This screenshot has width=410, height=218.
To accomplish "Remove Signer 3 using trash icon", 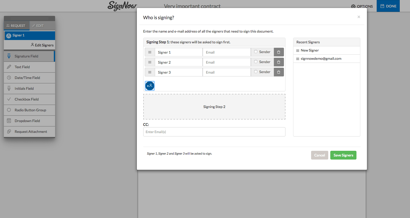I will pos(279,72).
